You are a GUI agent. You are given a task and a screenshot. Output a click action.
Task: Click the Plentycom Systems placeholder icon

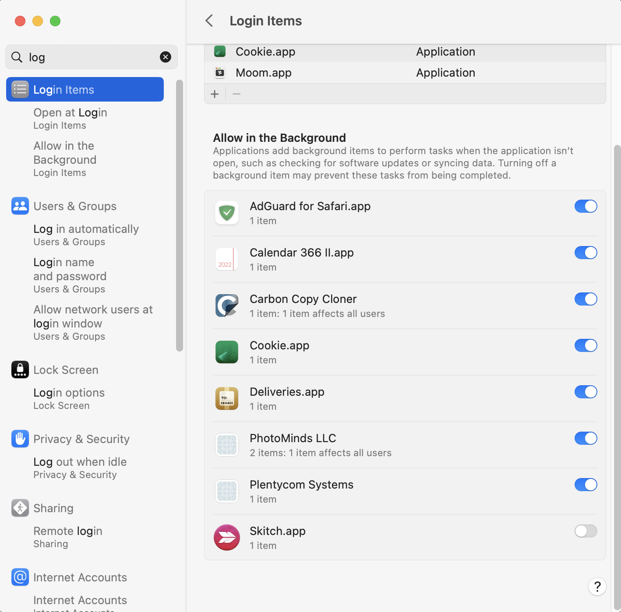coord(227,491)
